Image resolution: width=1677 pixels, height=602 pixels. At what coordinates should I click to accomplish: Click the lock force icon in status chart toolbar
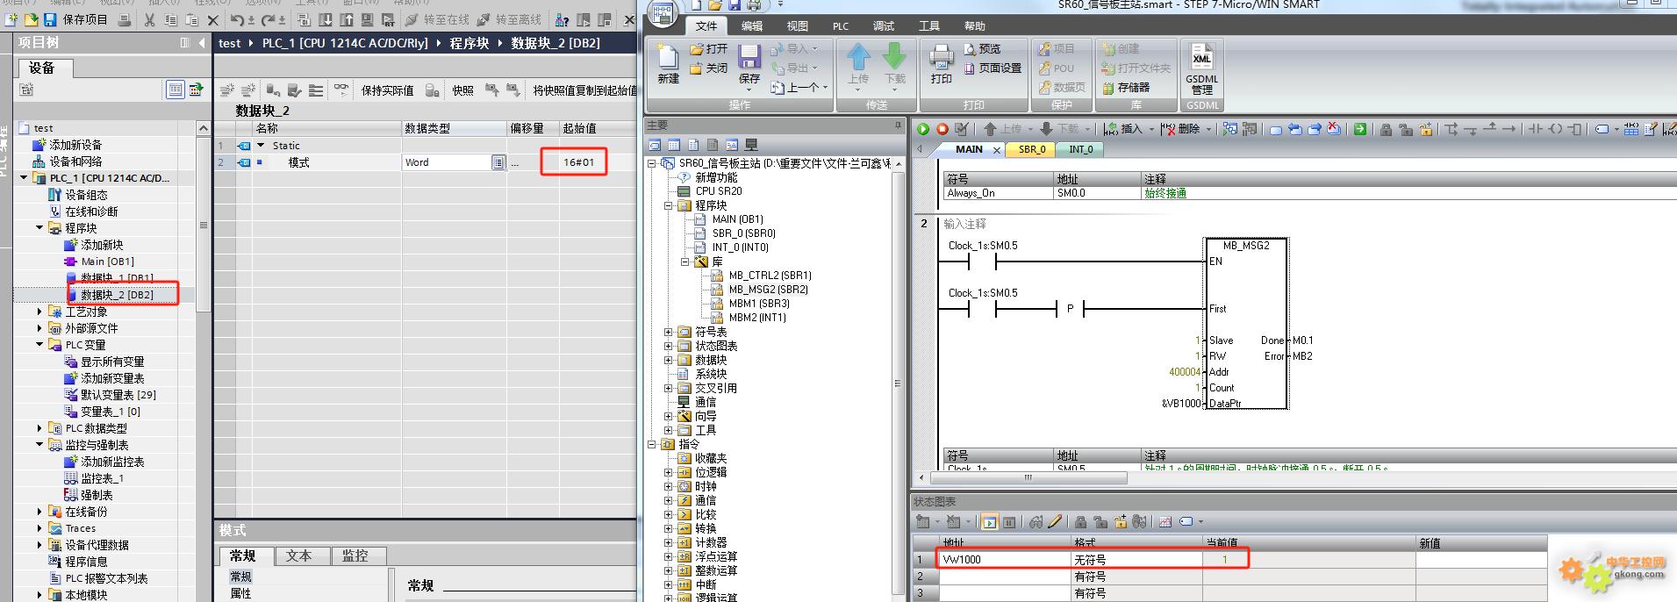click(x=1081, y=522)
